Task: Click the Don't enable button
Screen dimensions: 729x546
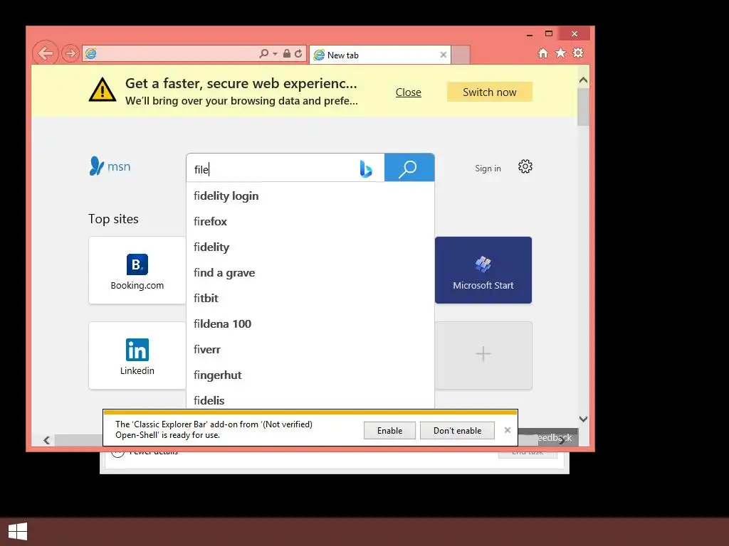Action: (x=458, y=430)
